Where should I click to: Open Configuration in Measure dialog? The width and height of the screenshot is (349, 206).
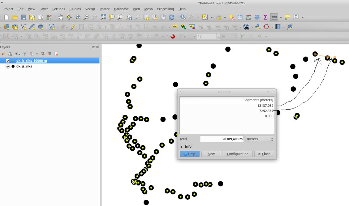point(238,154)
